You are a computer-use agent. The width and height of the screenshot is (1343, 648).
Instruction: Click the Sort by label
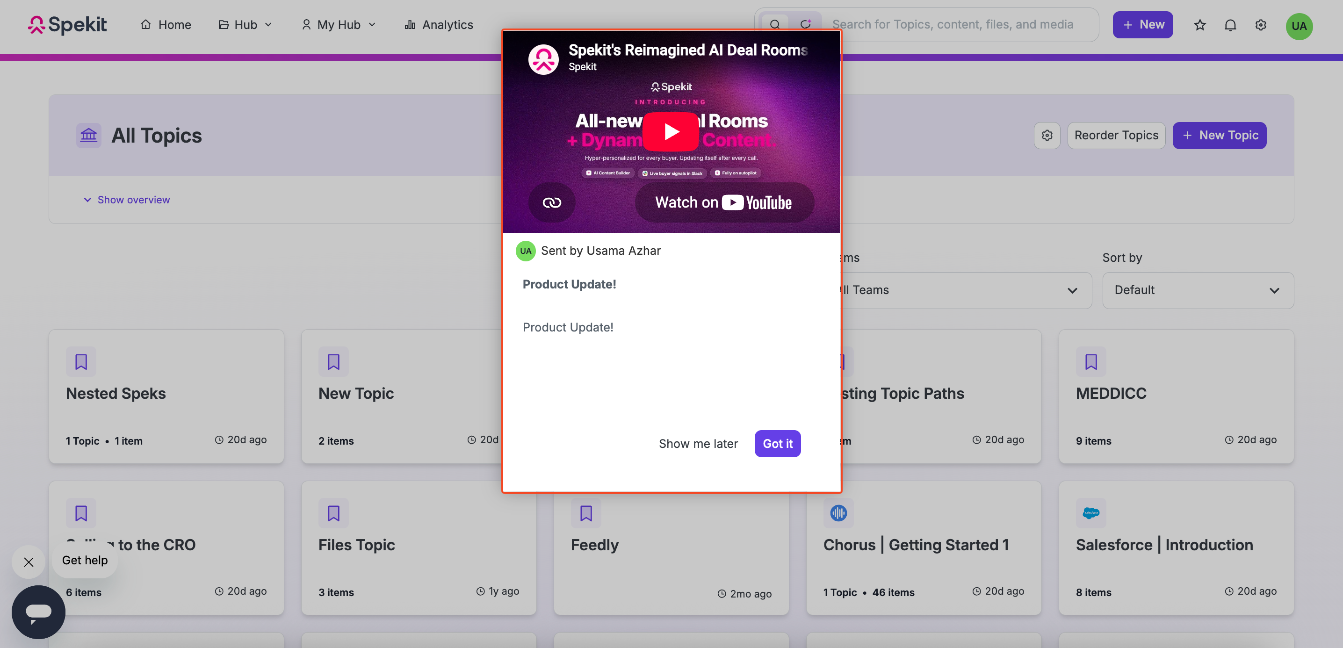pyautogui.click(x=1122, y=258)
